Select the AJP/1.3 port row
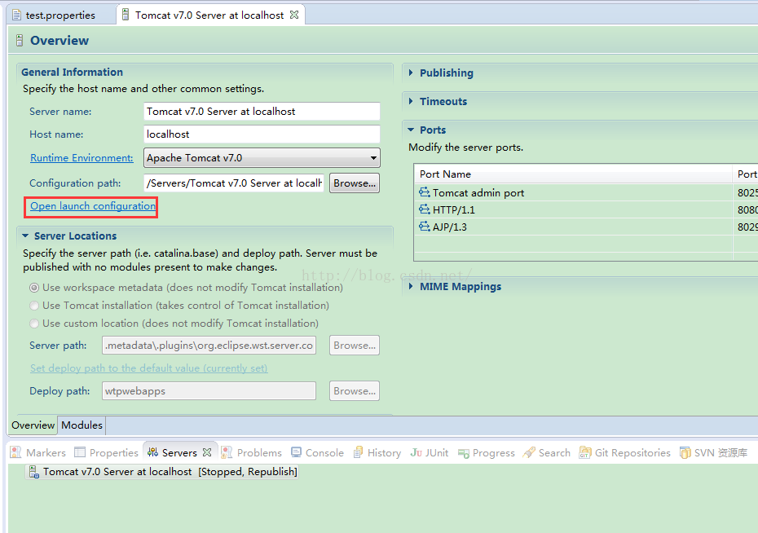This screenshot has height=533, width=758. pos(586,226)
